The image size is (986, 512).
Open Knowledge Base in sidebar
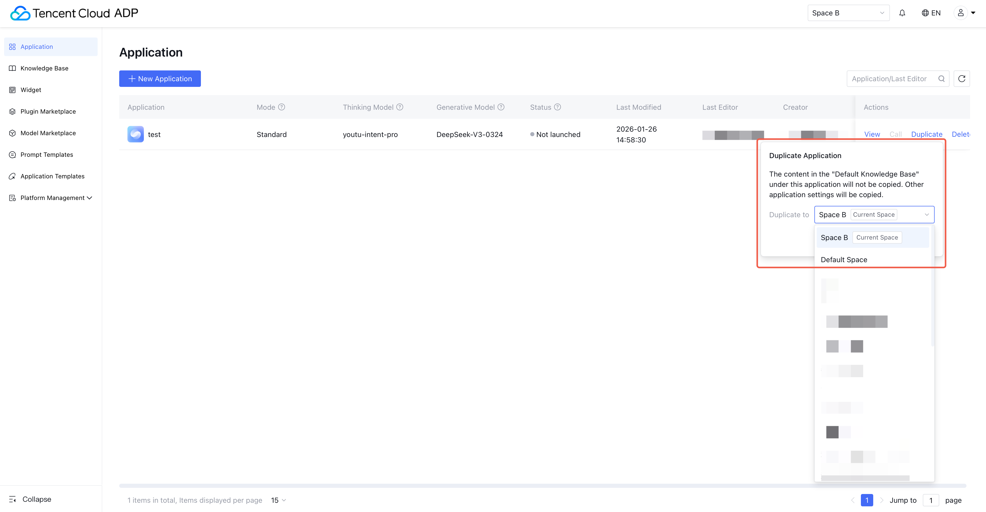click(x=44, y=68)
